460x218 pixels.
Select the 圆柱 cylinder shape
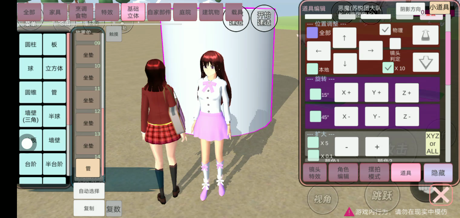tap(31, 45)
